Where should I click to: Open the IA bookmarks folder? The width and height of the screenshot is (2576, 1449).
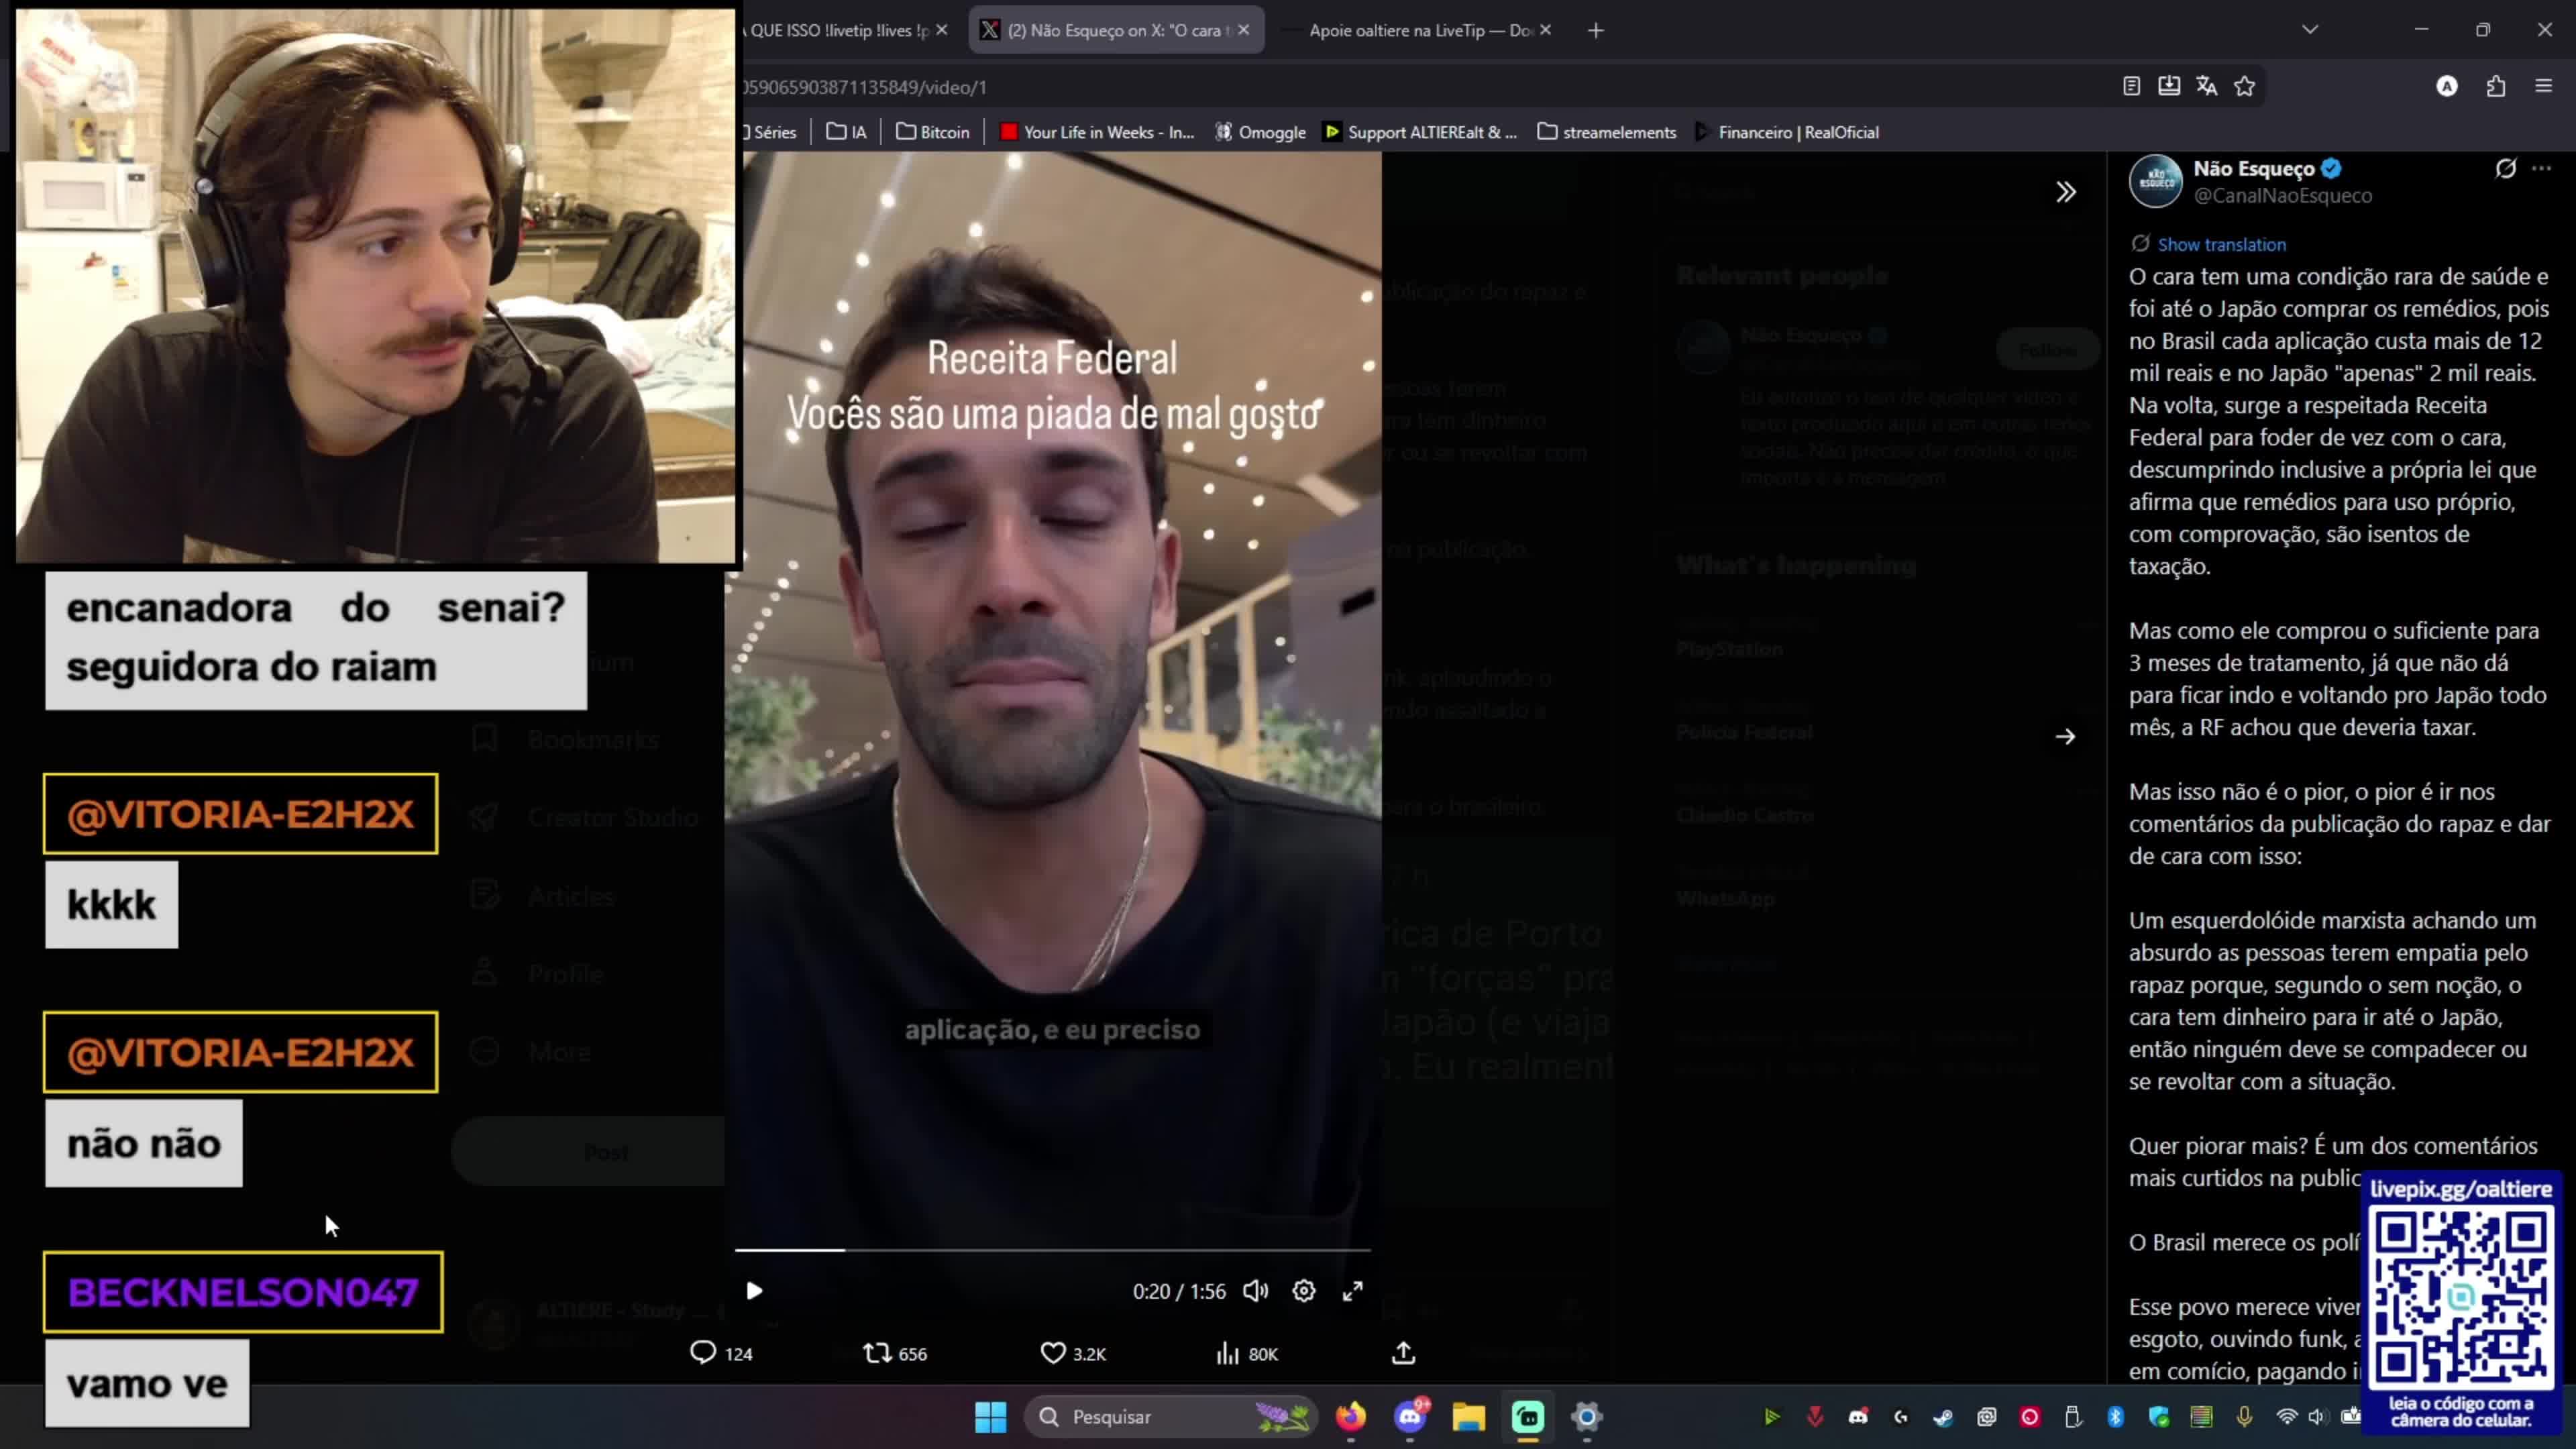[x=847, y=132]
